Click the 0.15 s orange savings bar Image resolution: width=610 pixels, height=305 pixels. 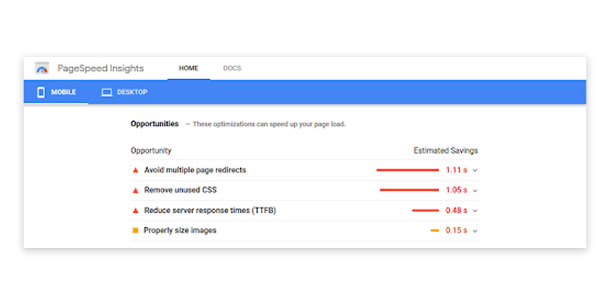pyautogui.click(x=435, y=230)
